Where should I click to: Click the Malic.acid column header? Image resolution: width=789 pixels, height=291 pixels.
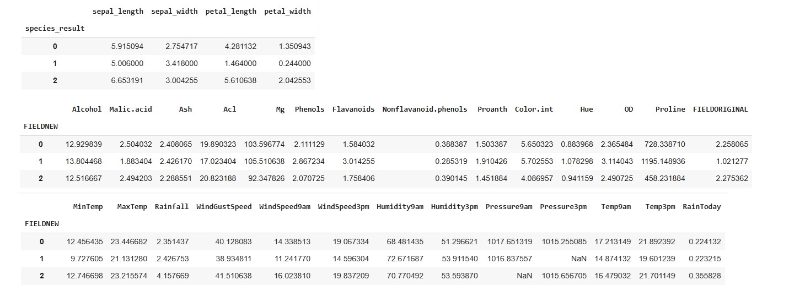pos(131,109)
